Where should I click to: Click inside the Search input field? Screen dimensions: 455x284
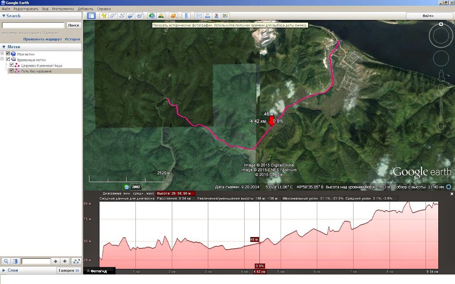[33, 25]
